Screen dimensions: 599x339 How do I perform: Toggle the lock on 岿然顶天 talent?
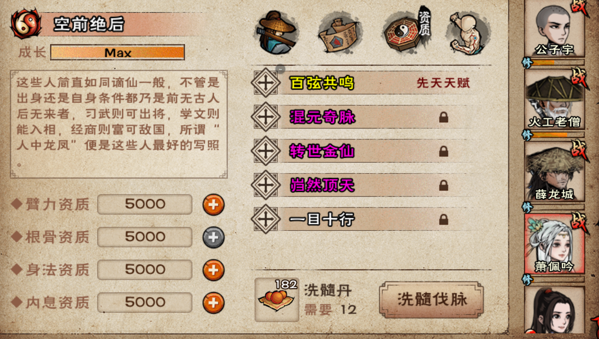tap(444, 186)
